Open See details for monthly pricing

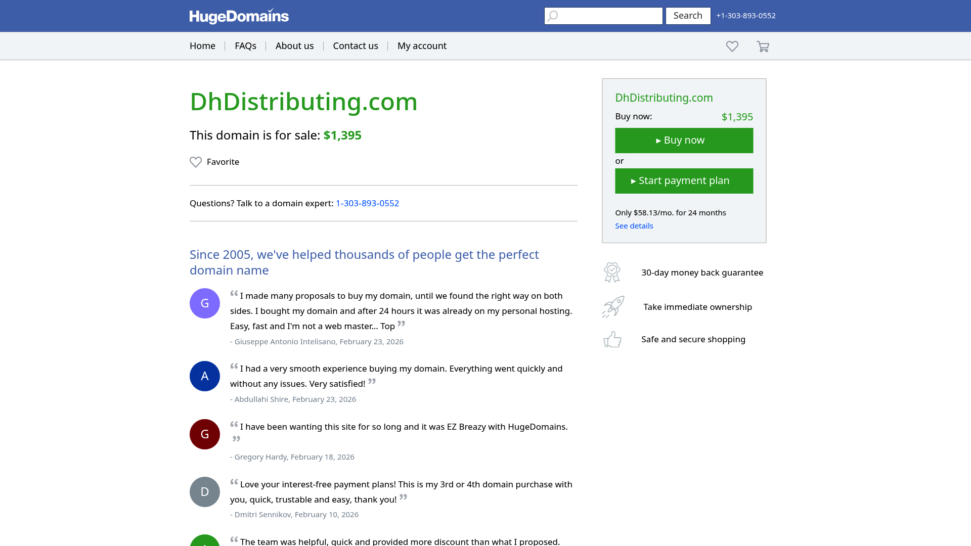coord(634,225)
